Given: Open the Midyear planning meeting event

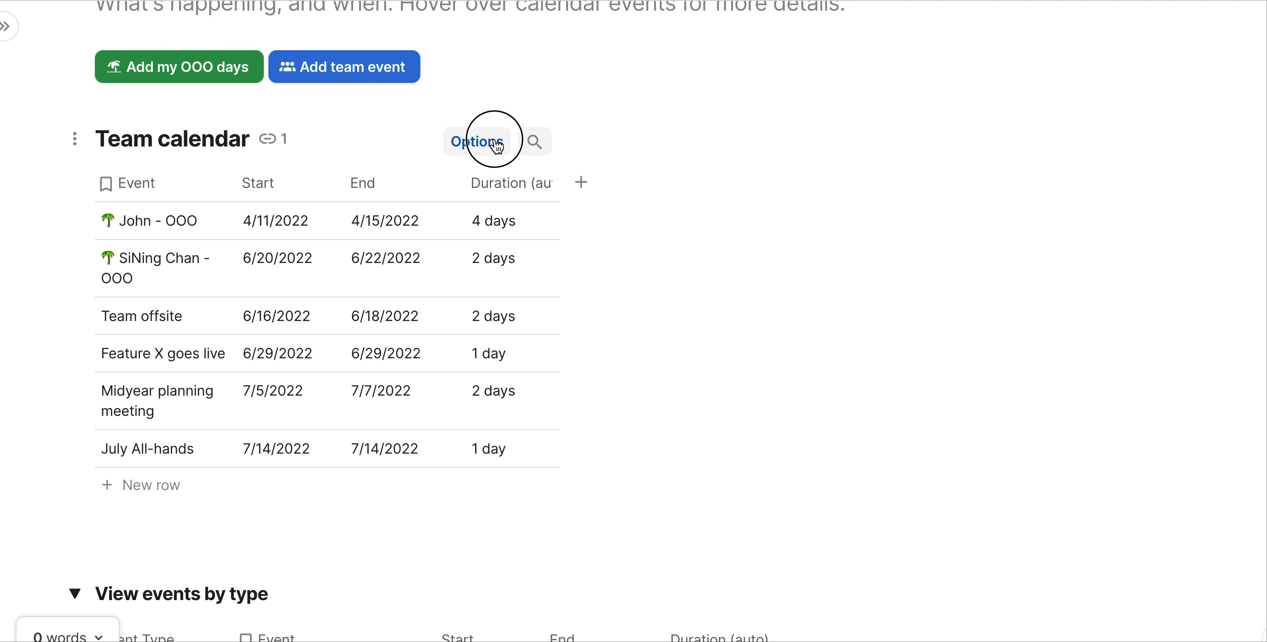Looking at the screenshot, I should tap(157, 401).
